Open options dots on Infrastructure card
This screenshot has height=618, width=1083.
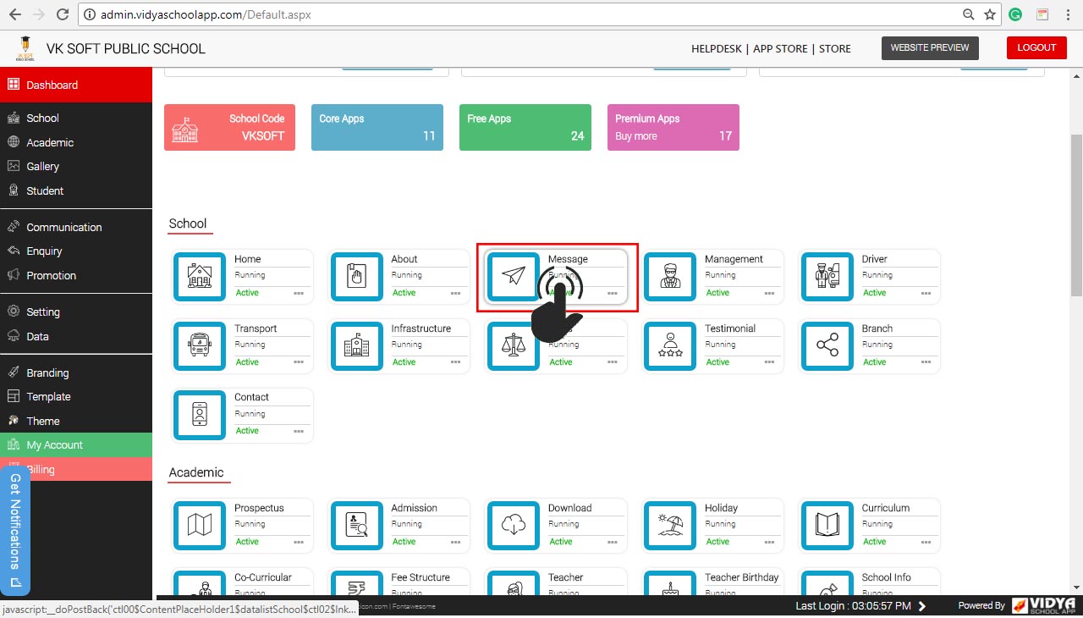pyautogui.click(x=455, y=362)
